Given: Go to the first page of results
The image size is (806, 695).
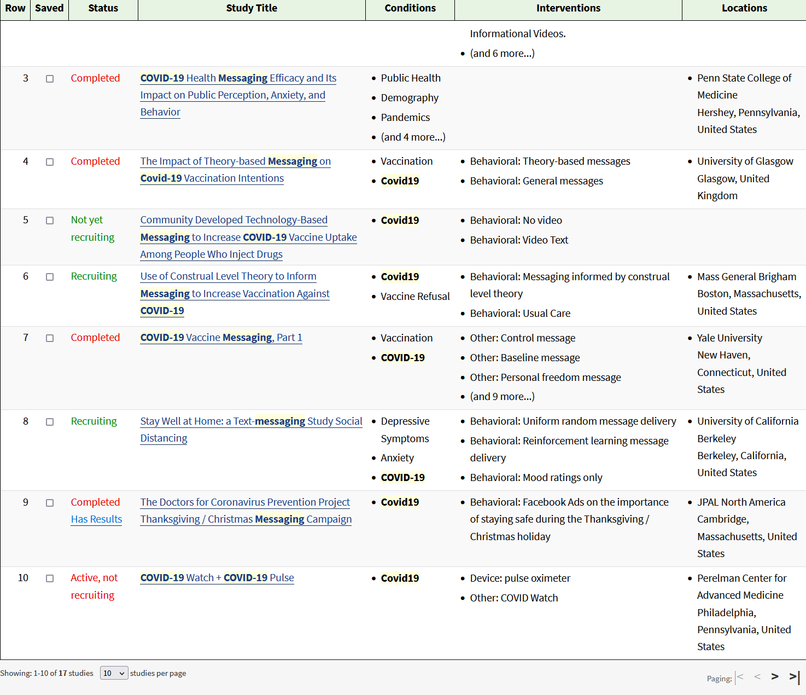Looking at the screenshot, I should click(x=740, y=677).
